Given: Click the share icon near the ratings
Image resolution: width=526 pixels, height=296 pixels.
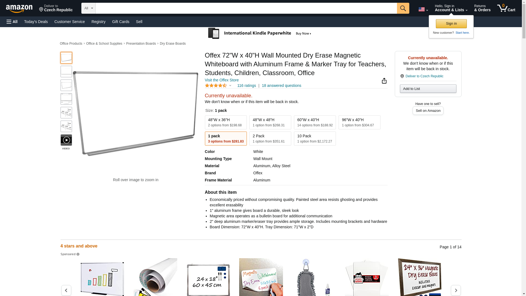Looking at the screenshot, I should (384, 81).
